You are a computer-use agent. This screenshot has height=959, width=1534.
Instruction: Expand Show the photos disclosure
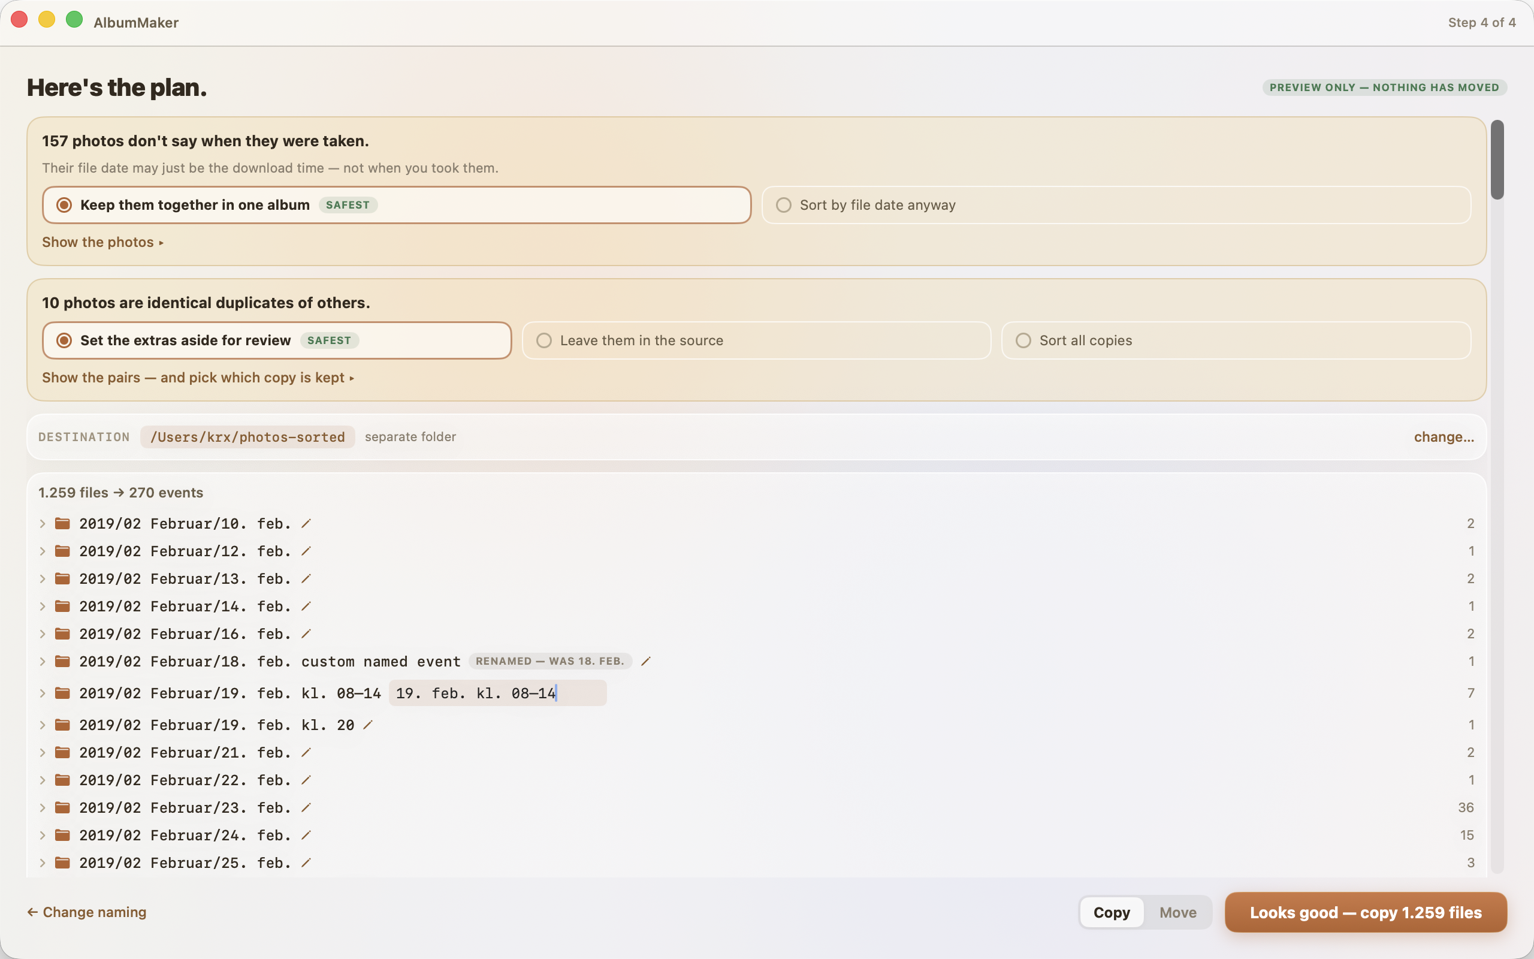coord(102,242)
